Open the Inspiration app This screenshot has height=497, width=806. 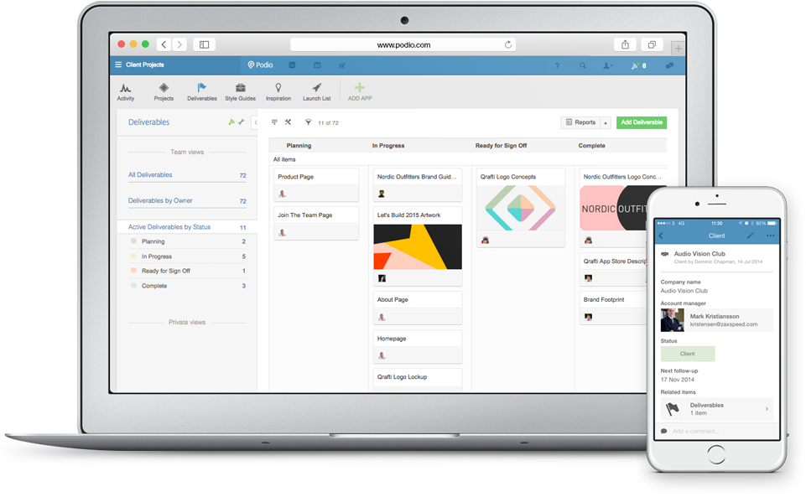pos(278,92)
